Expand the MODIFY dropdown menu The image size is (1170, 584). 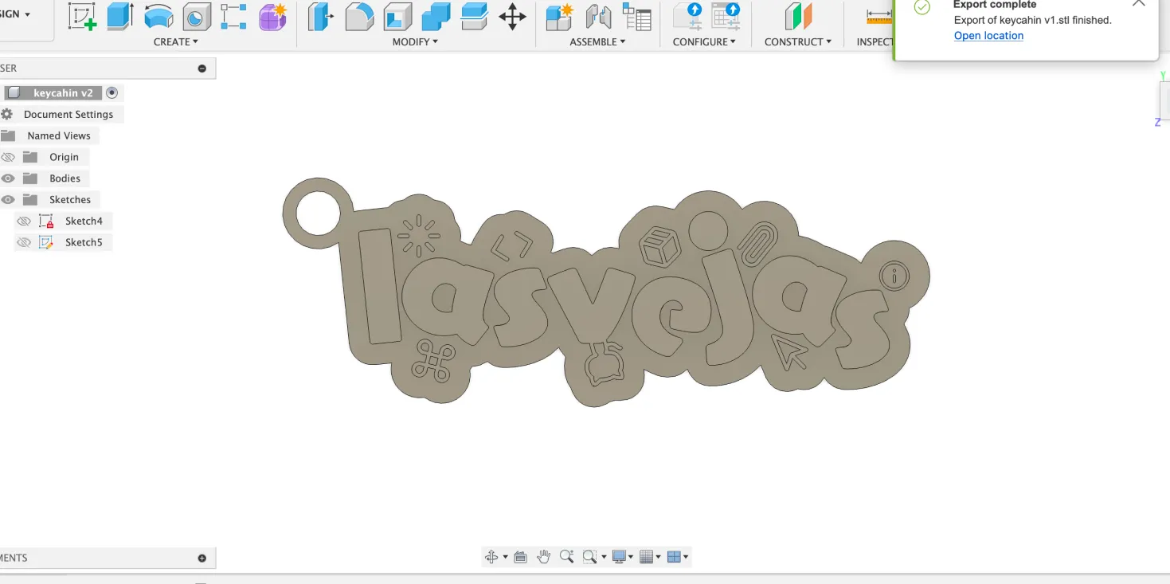click(x=415, y=41)
